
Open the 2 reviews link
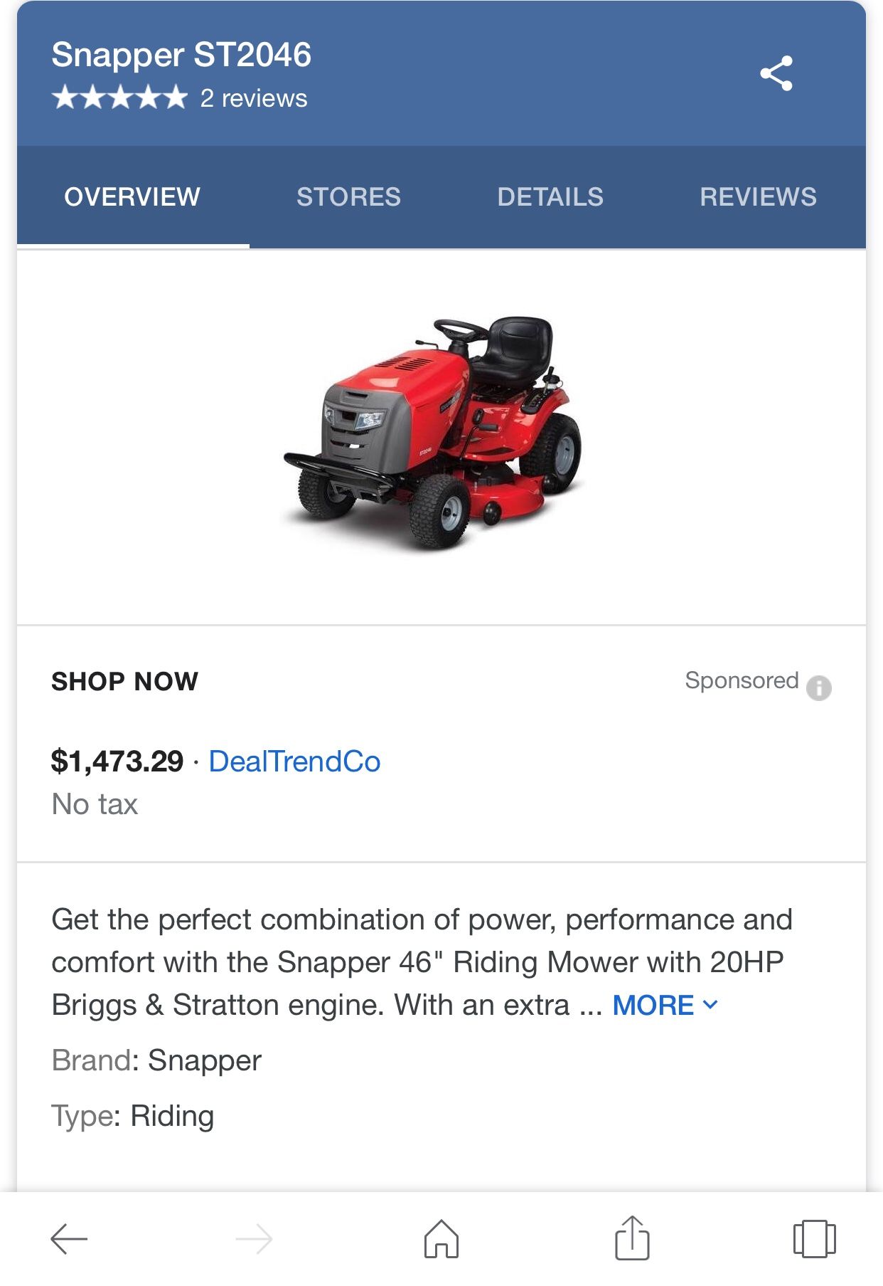254,98
